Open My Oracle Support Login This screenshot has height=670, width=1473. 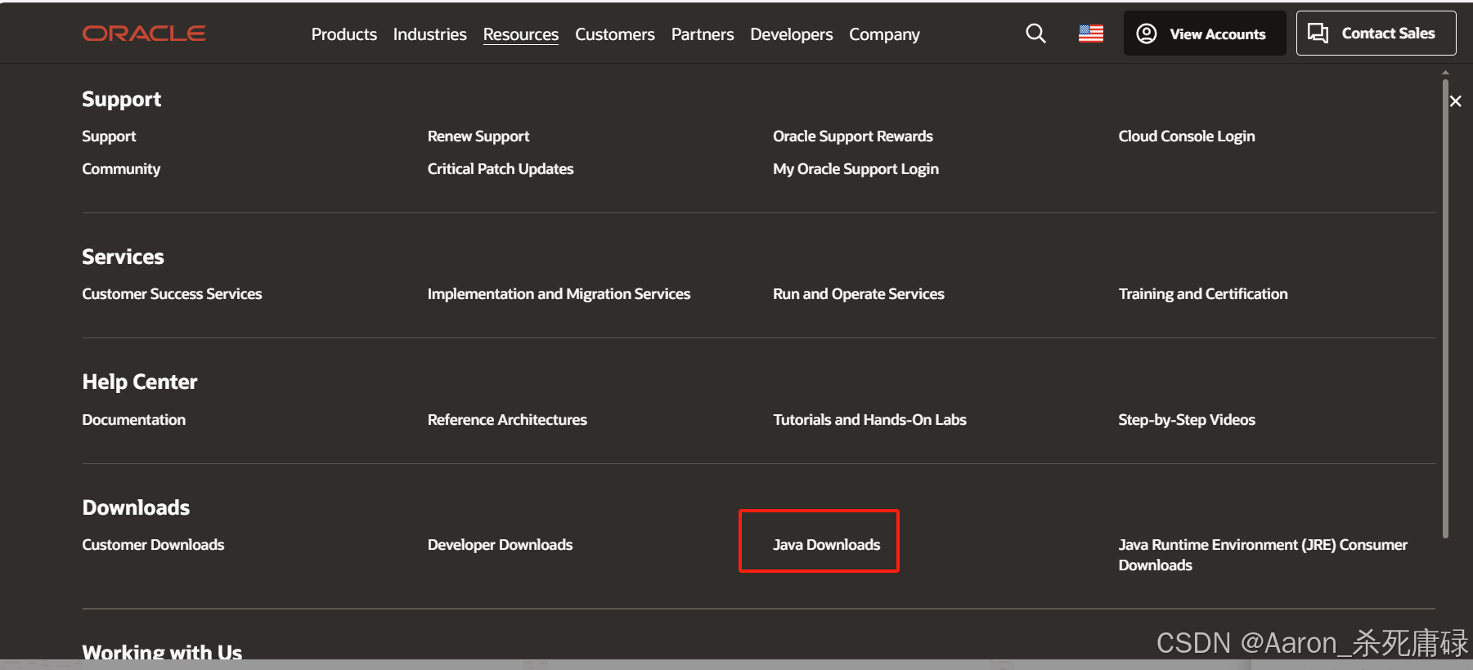(856, 169)
